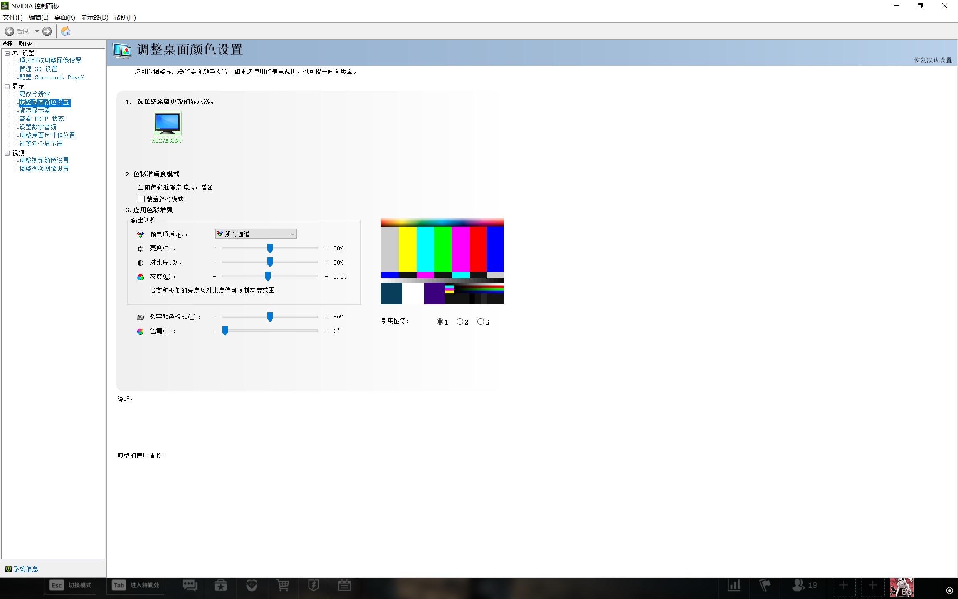958x599 pixels.
Task: Click the 亮度 brightness slider handle
Action: [x=270, y=248]
